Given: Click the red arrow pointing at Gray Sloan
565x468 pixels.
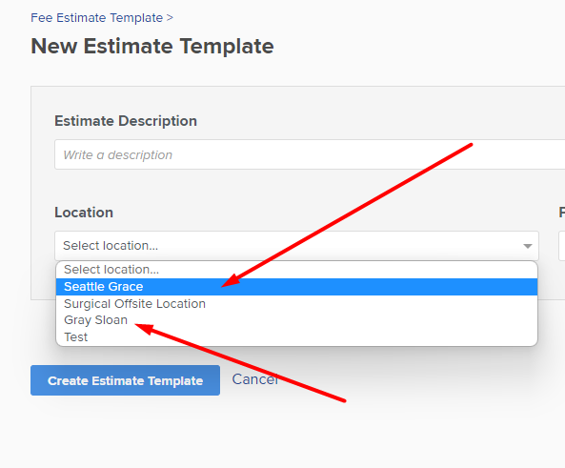Looking at the screenshot, I should click(240, 363).
